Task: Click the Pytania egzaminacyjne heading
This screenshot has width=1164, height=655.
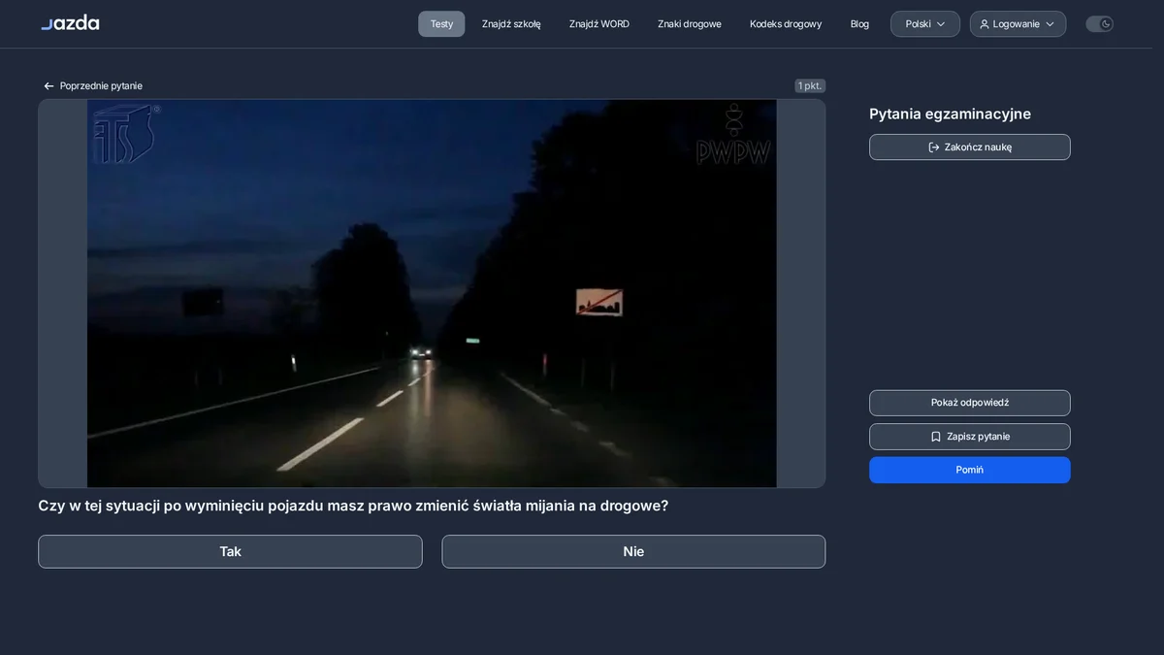Action: (x=950, y=114)
